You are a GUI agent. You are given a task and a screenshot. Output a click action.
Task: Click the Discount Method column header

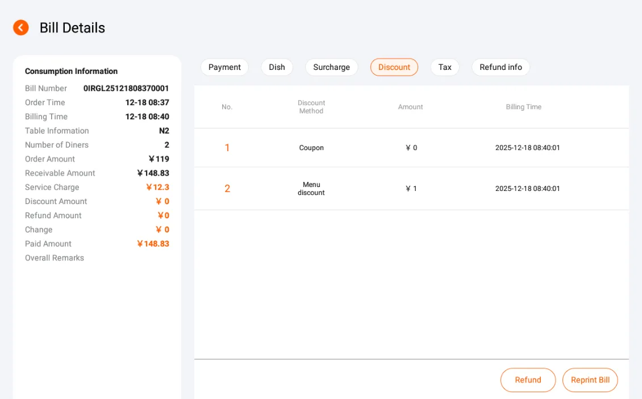click(x=311, y=107)
